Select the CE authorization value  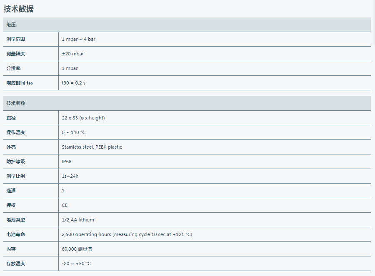click(x=65, y=205)
